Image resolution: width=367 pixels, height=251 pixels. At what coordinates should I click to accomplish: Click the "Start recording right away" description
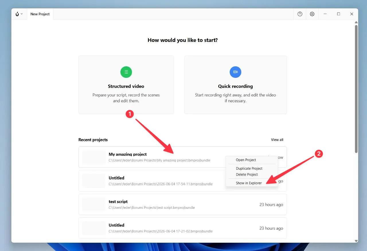click(x=235, y=98)
